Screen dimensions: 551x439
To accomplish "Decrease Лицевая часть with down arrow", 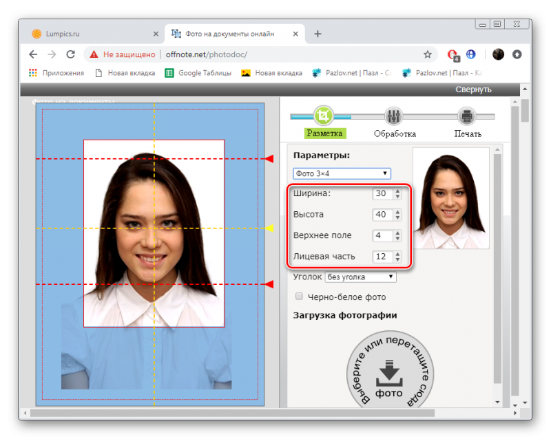I will (397, 259).
